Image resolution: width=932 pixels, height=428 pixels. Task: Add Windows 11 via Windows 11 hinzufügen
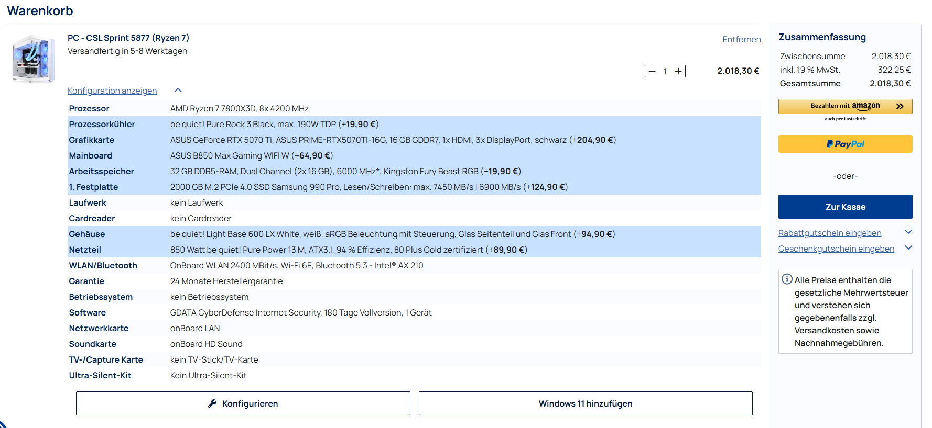(x=586, y=403)
